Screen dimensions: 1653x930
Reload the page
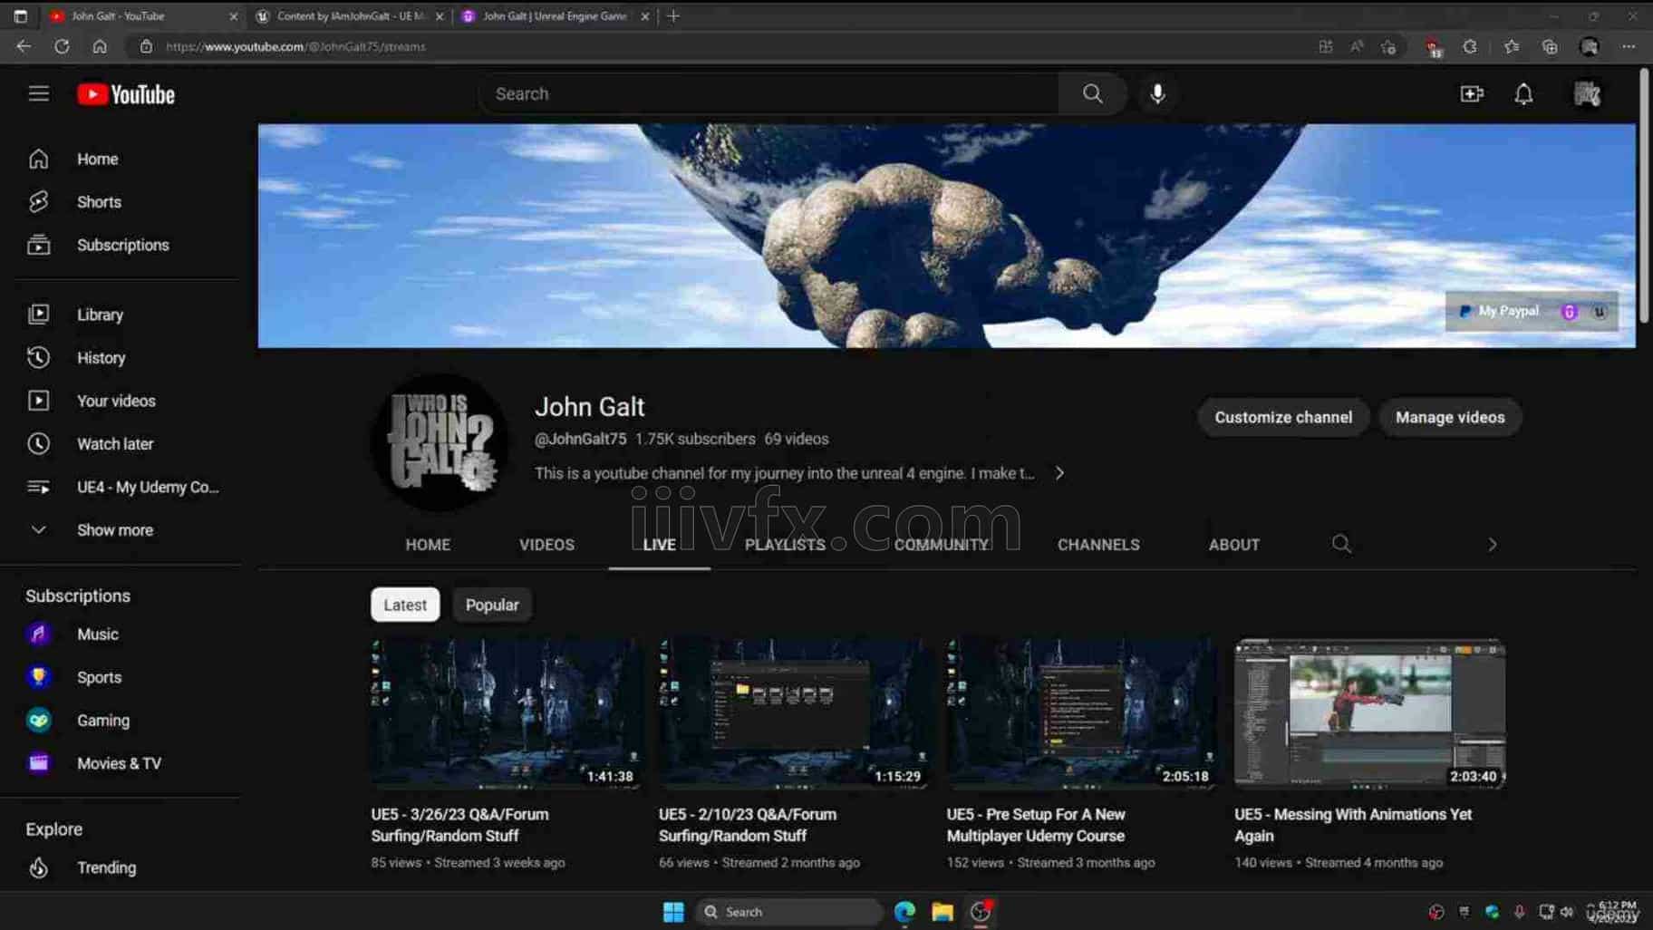(x=62, y=46)
